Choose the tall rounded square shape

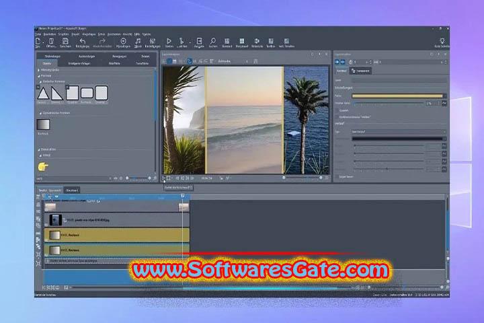pyautogui.click(x=102, y=93)
